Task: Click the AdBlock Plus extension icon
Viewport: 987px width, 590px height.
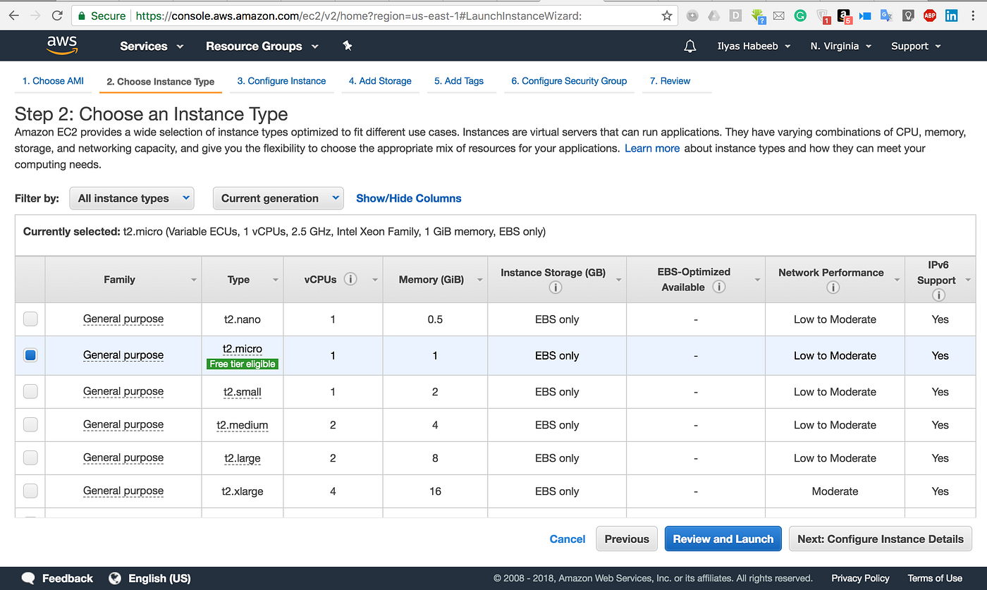Action: click(930, 15)
